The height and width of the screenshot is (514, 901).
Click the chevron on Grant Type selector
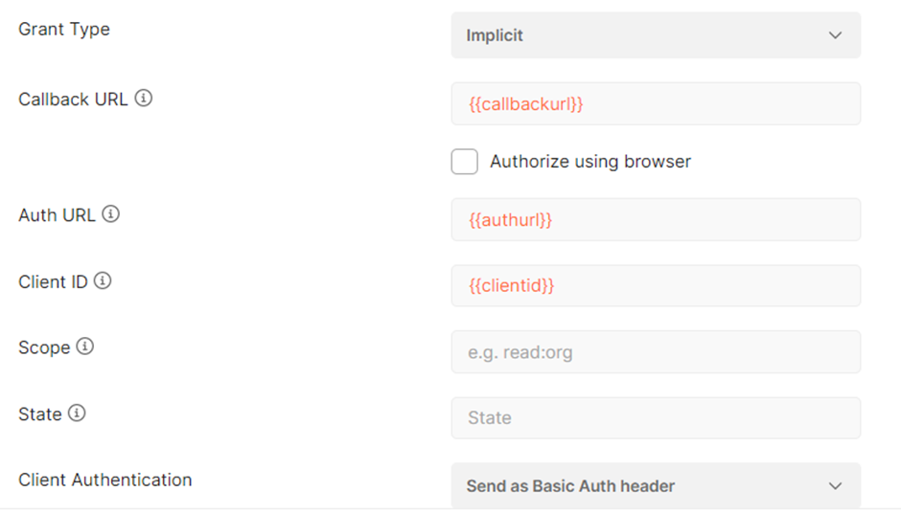835,35
